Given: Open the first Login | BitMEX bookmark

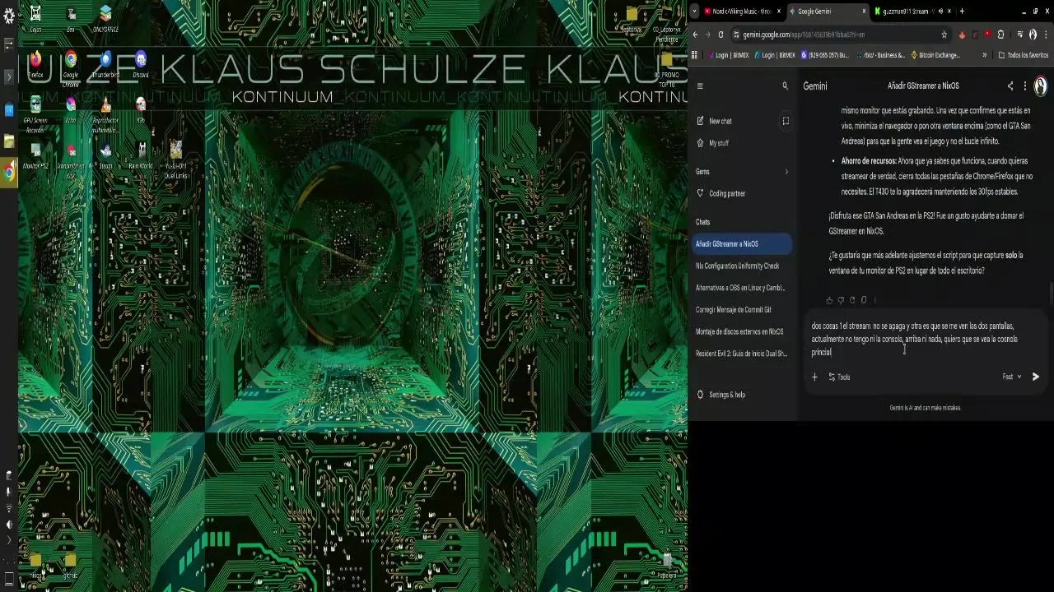Looking at the screenshot, I should [x=728, y=55].
